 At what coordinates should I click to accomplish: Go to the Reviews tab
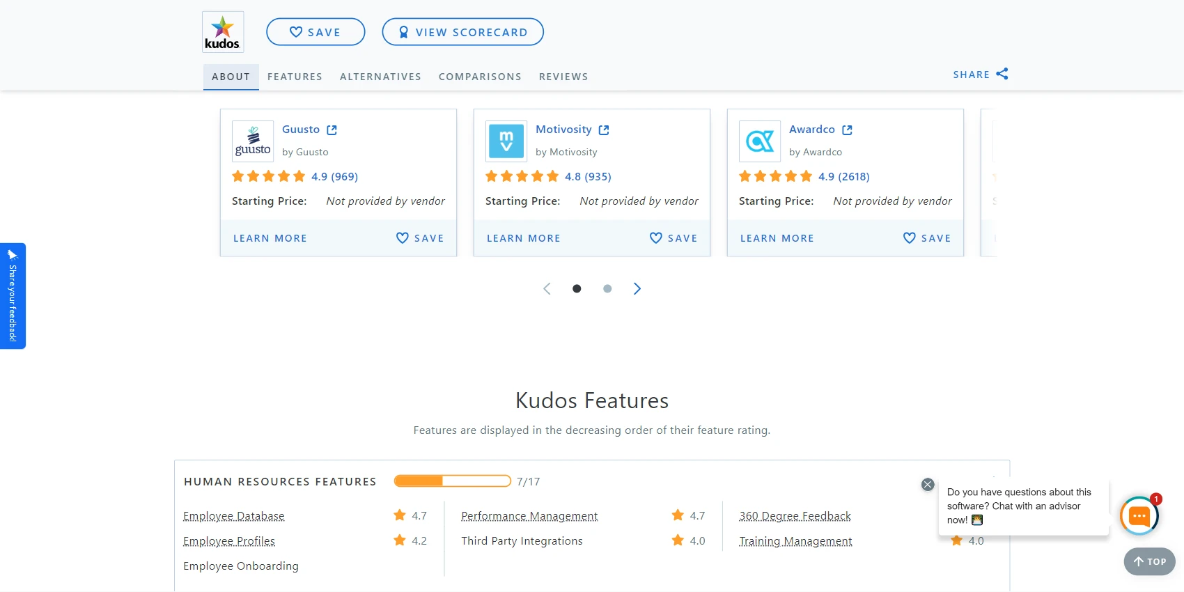pos(563,77)
